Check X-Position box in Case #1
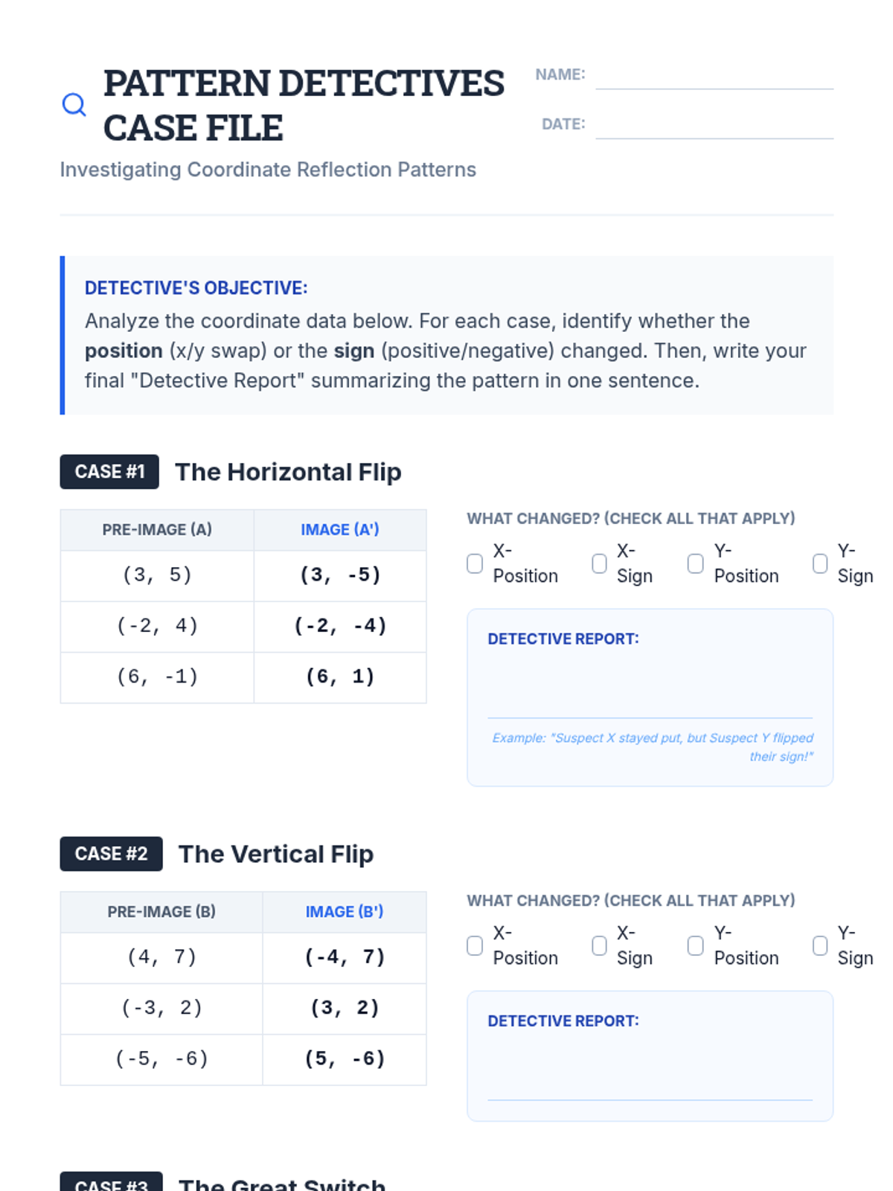Screen dimensions: 893x1191 (x=475, y=563)
